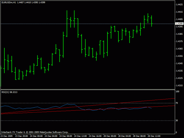Click the 24 Dec 08:00 time label

click(x=66, y=136)
